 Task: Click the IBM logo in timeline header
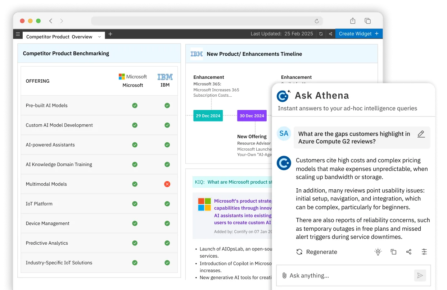pos(197,54)
